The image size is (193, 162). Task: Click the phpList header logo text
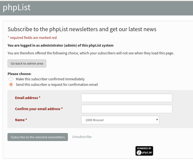17,7
